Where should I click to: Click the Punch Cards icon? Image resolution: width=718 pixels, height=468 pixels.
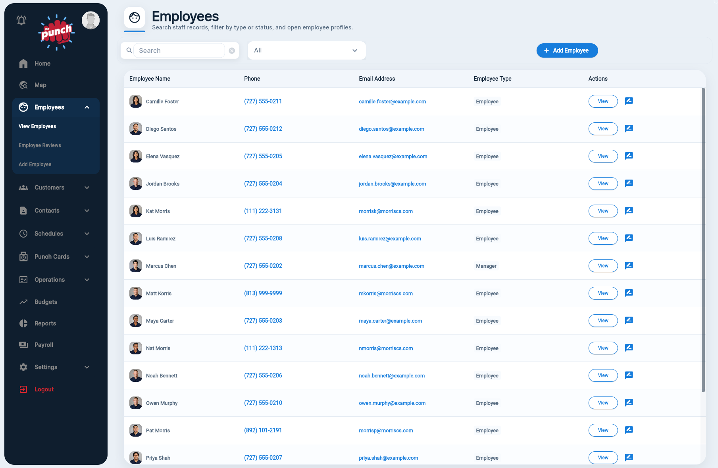pyautogui.click(x=23, y=257)
